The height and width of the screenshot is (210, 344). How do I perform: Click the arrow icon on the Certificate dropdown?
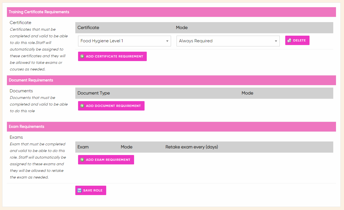coord(168,41)
